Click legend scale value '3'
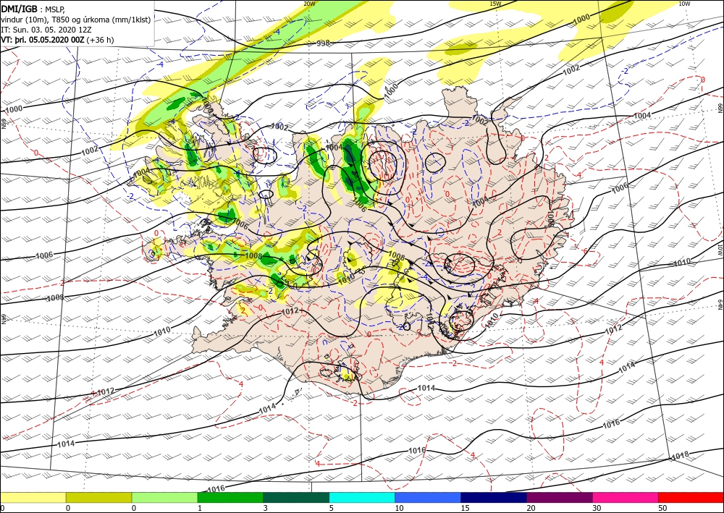 point(266,509)
